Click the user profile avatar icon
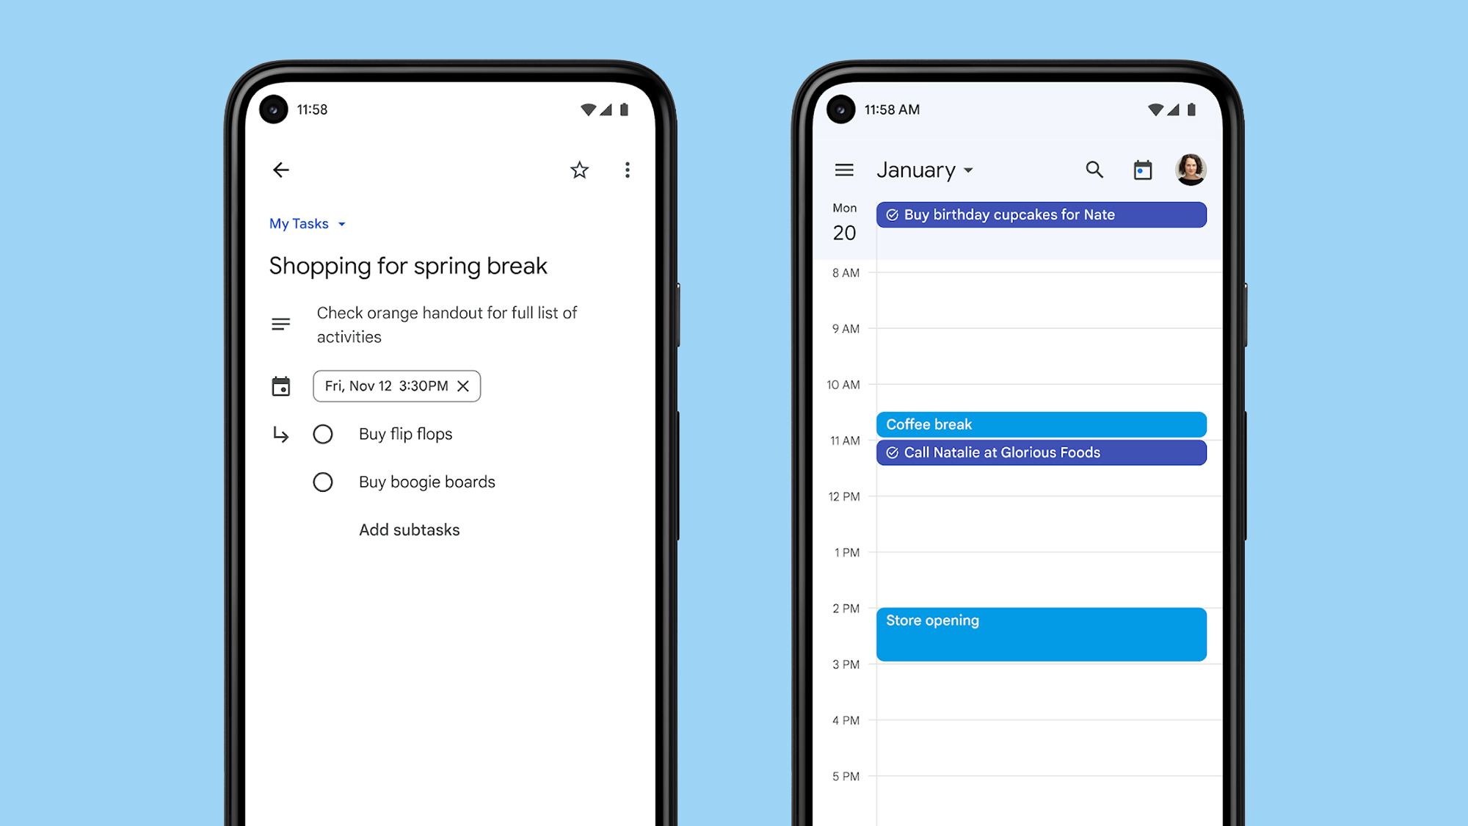This screenshot has height=826, width=1468. pos(1191,170)
